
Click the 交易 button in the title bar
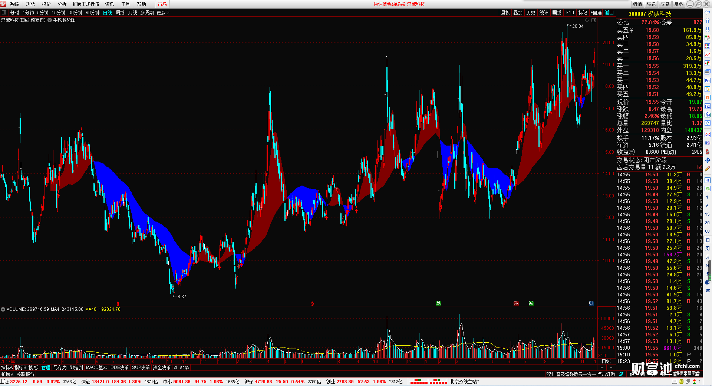[x=665, y=4]
